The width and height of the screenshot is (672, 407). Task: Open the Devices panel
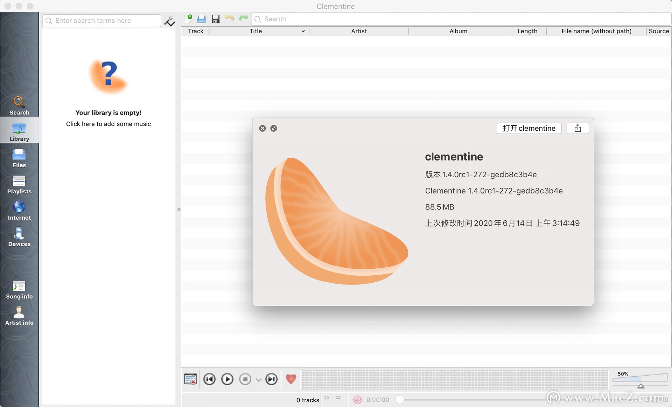click(19, 237)
